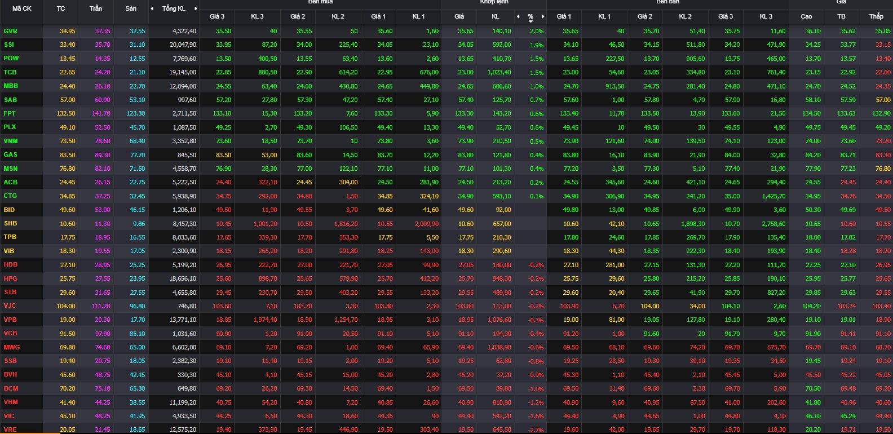Open the PLX stock symbol
Viewport: 893px width, 434px height.
[10, 127]
